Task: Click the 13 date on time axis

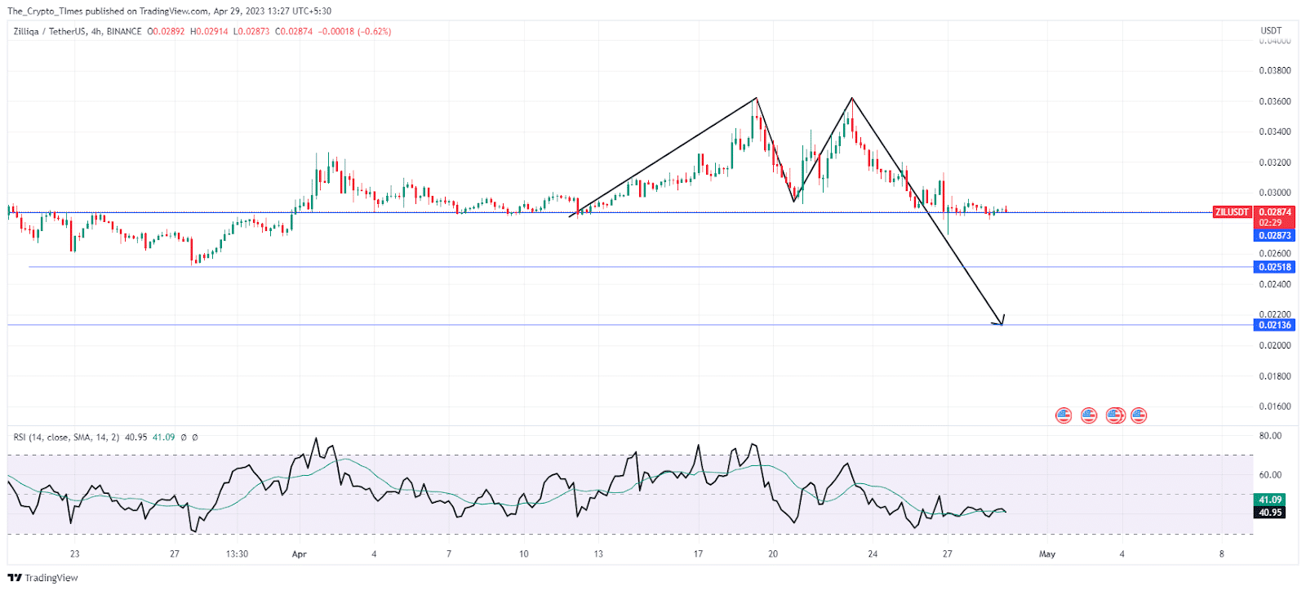Action: [x=598, y=554]
